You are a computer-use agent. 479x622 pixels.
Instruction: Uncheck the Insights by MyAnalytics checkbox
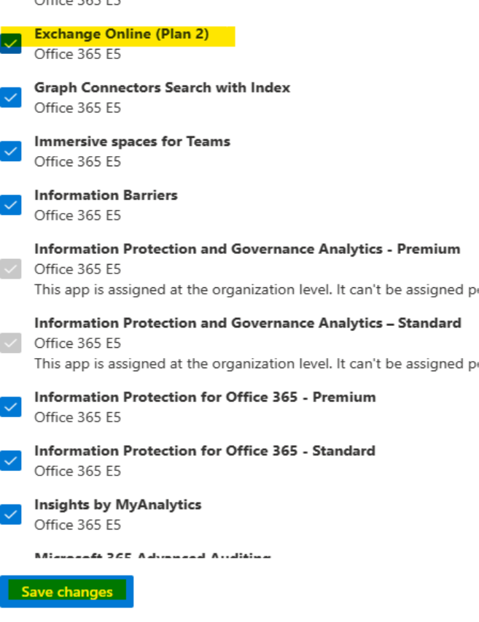pyautogui.click(x=9, y=514)
